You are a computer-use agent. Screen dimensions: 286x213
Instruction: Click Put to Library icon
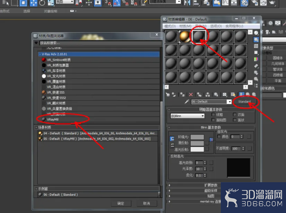pos(216,95)
